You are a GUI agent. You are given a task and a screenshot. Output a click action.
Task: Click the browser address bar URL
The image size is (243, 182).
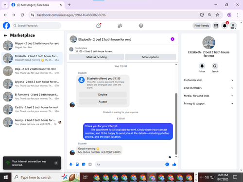[71, 15]
